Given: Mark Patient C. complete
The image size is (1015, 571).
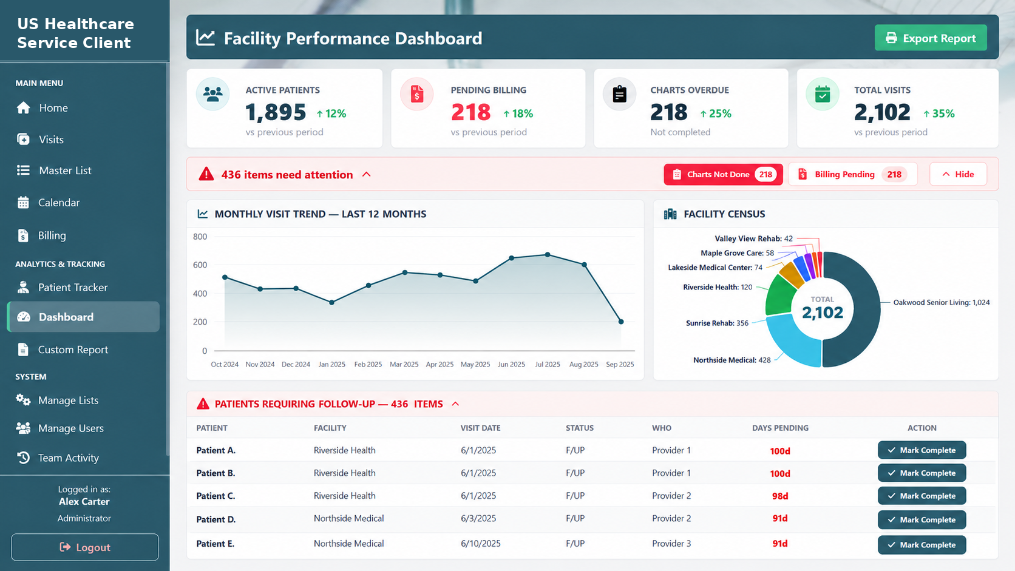Looking at the screenshot, I should 922,496.
